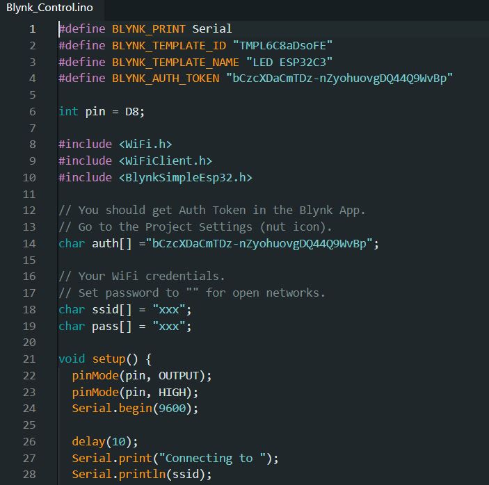Screen dimensions: 489x485
Task: Click line number 1 in gutter
Action: tap(33, 29)
